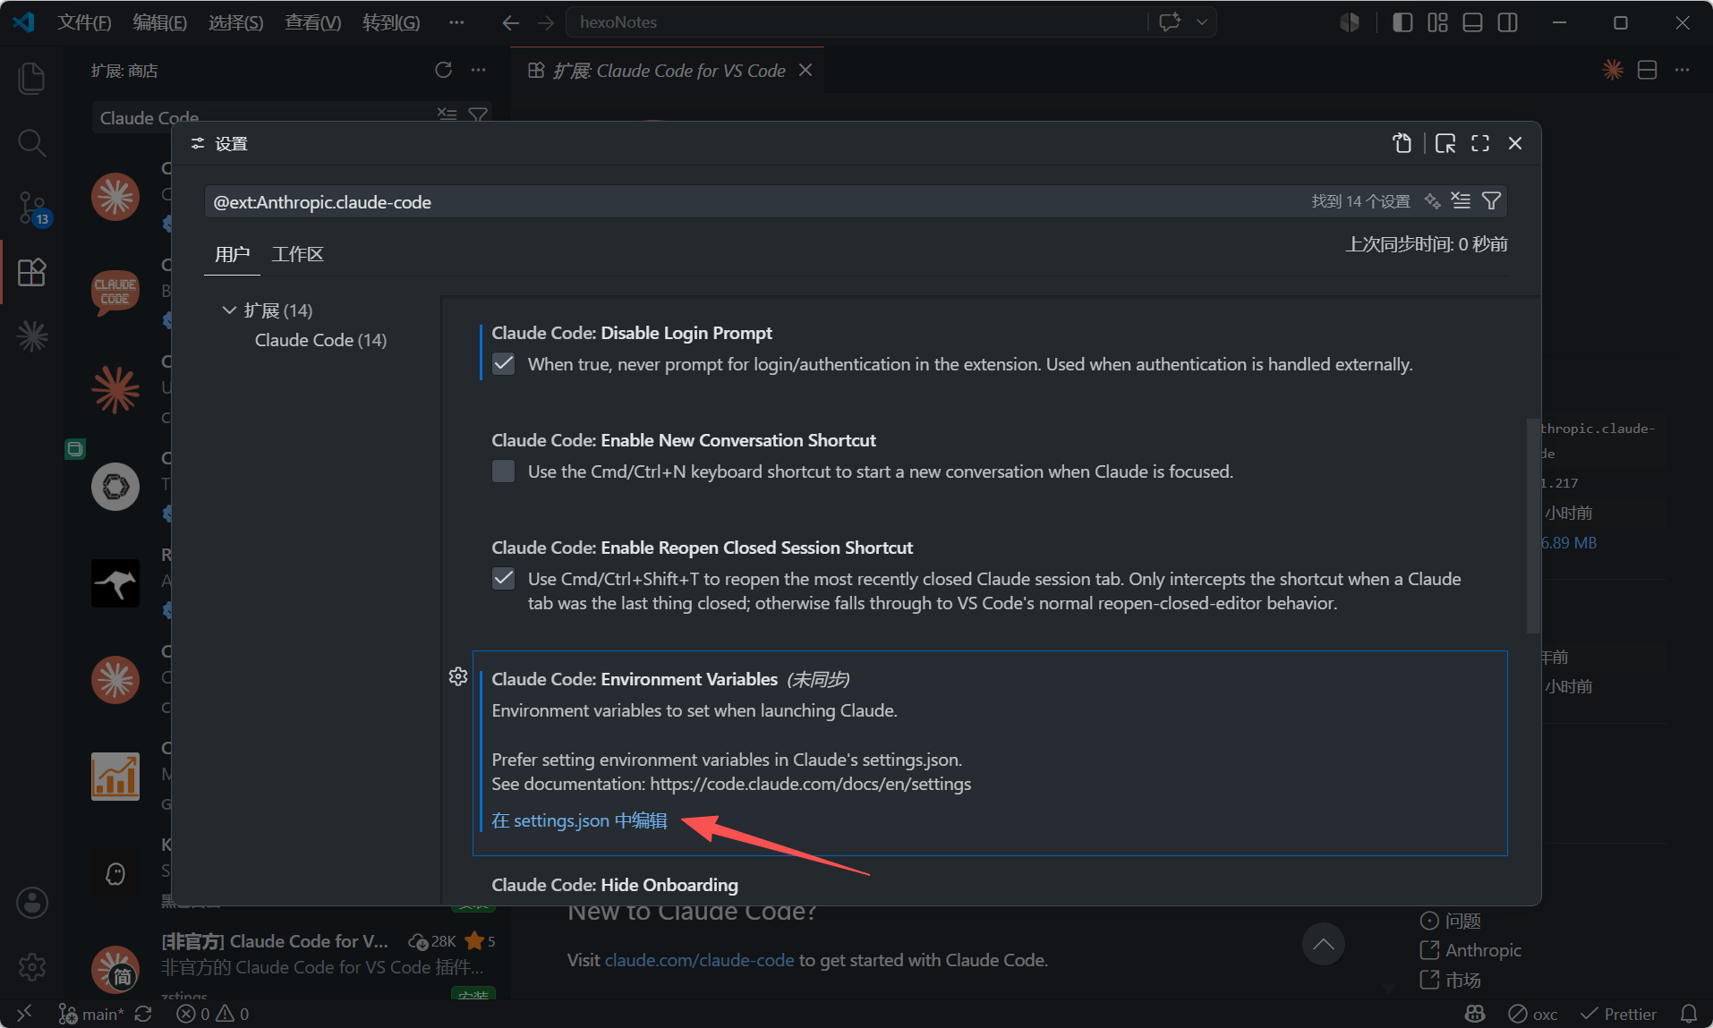Click the settings filter funnel icon
Screen dimensions: 1713x1028
1491,201
